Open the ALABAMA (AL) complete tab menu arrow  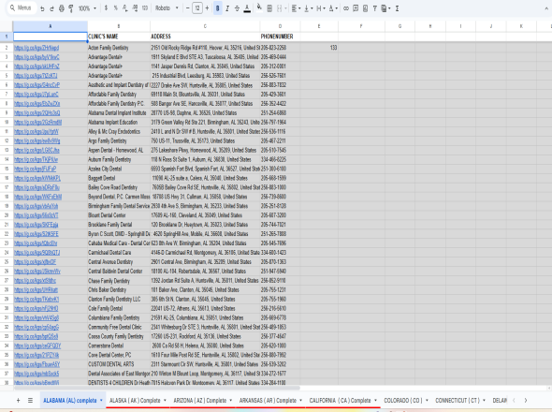tap(101, 401)
